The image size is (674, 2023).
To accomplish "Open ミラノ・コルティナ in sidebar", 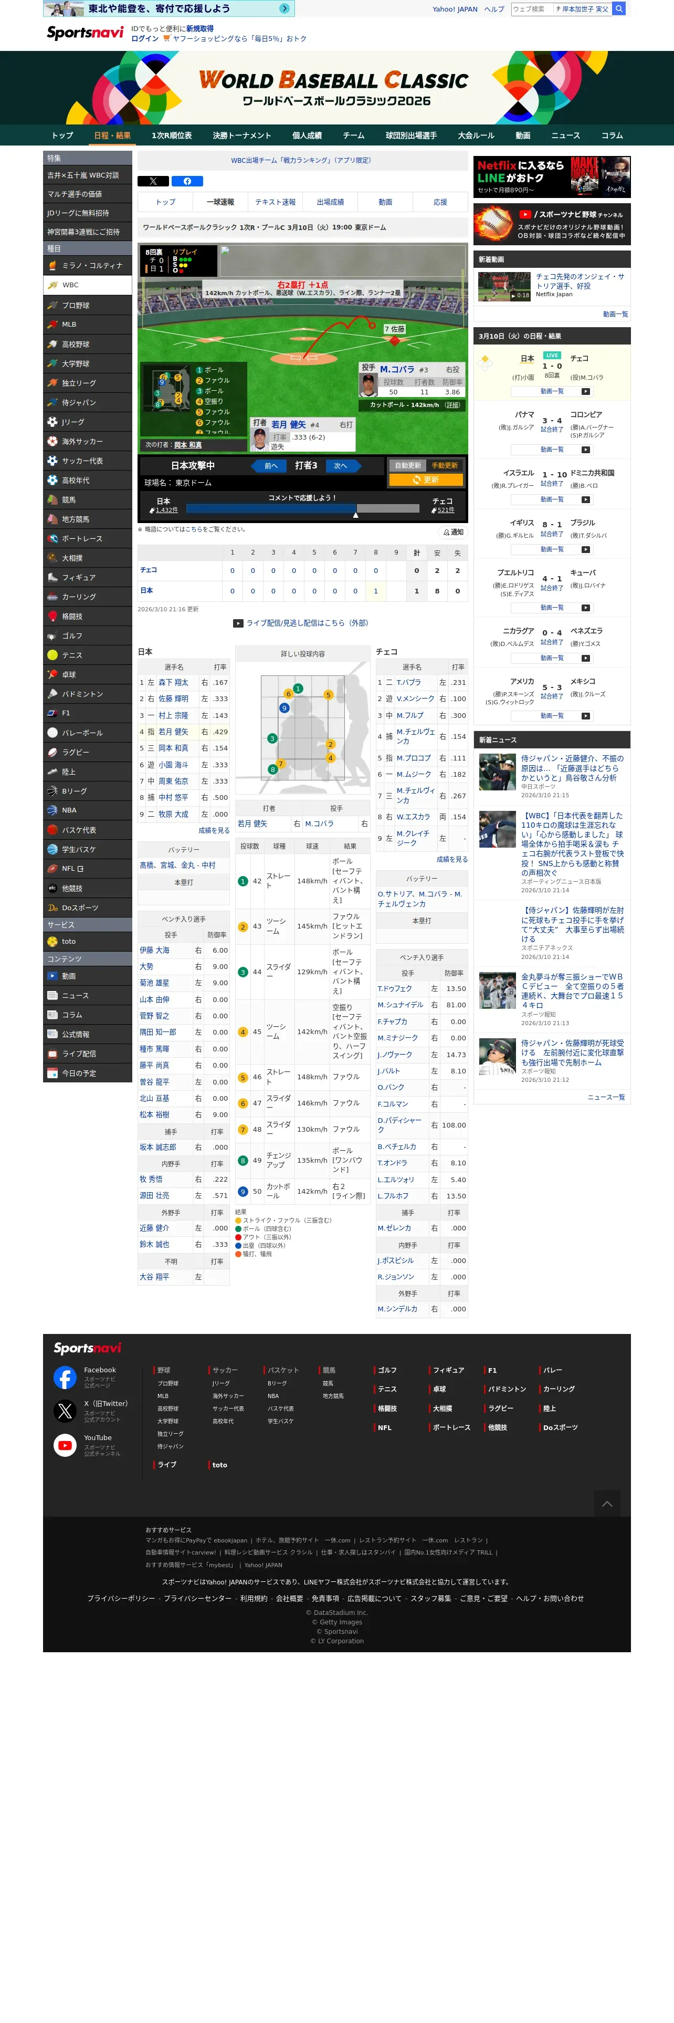I will click(87, 265).
